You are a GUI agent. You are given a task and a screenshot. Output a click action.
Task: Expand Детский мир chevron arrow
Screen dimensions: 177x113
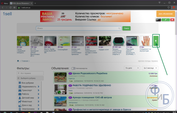[38, 98]
